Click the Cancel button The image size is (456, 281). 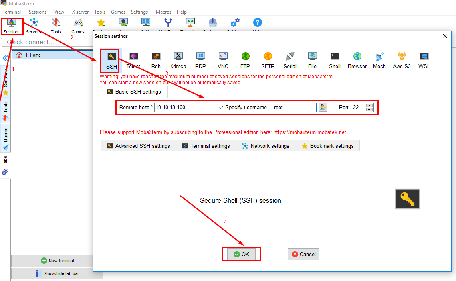tap(303, 254)
